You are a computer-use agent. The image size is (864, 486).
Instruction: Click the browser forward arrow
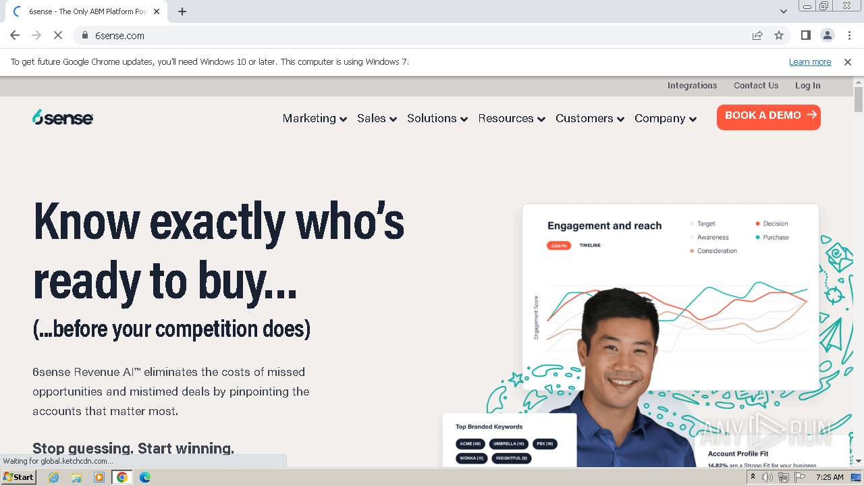pyautogui.click(x=36, y=35)
